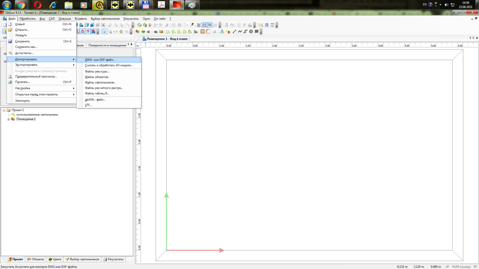Toggle the second magnet snap button
Image resolution: width=479 pixels, height=269 pixels.
click(82, 31)
